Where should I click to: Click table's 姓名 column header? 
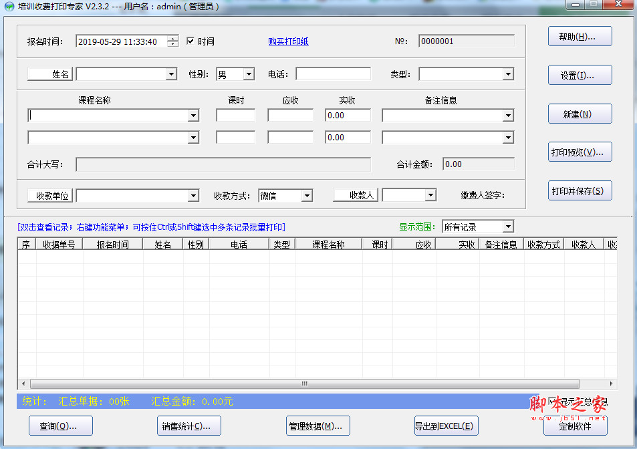click(163, 245)
